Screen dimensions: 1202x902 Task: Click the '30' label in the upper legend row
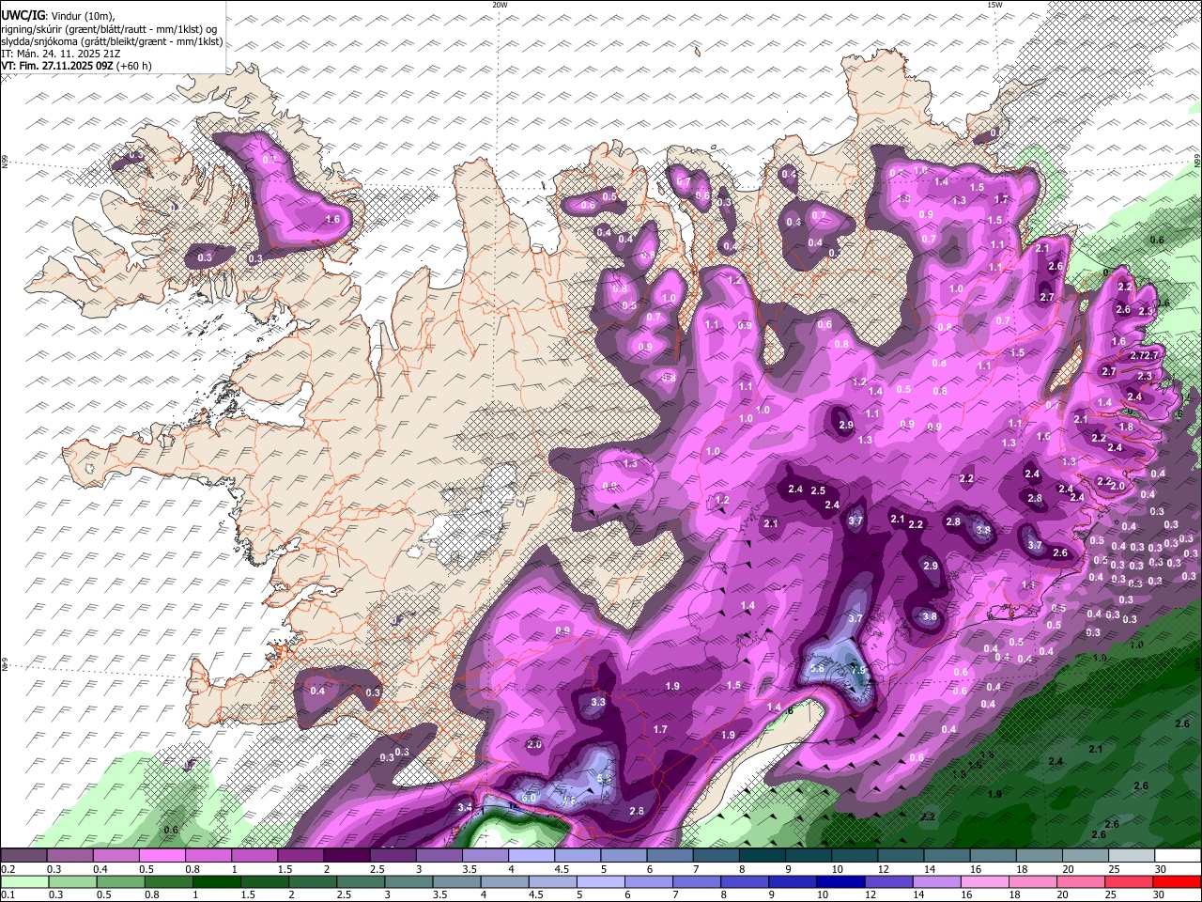(1160, 869)
